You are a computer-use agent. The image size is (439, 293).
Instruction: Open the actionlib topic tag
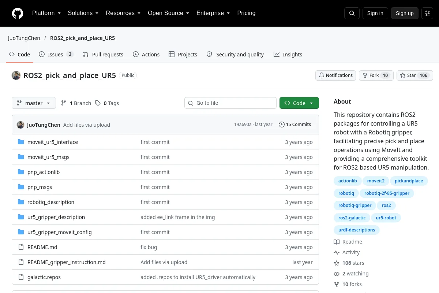click(x=348, y=181)
